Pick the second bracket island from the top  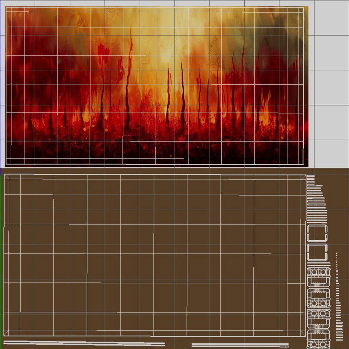coord(318,298)
